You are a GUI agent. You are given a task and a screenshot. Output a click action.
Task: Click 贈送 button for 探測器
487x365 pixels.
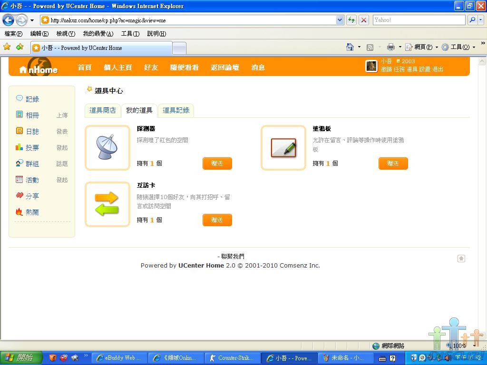pyautogui.click(x=217, y=163)
